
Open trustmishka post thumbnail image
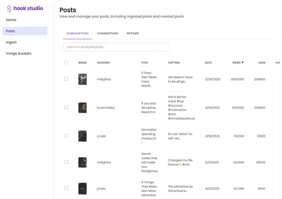click(82, 108)
